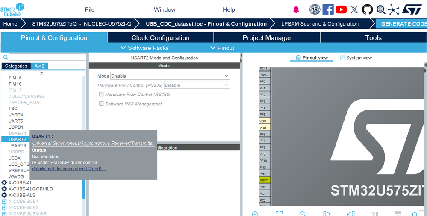Viewport: 427px width, 216px height.
Task: Click the gear icon beside X-CUBE-ALGOBUILD
Action: tap(4, 189)
